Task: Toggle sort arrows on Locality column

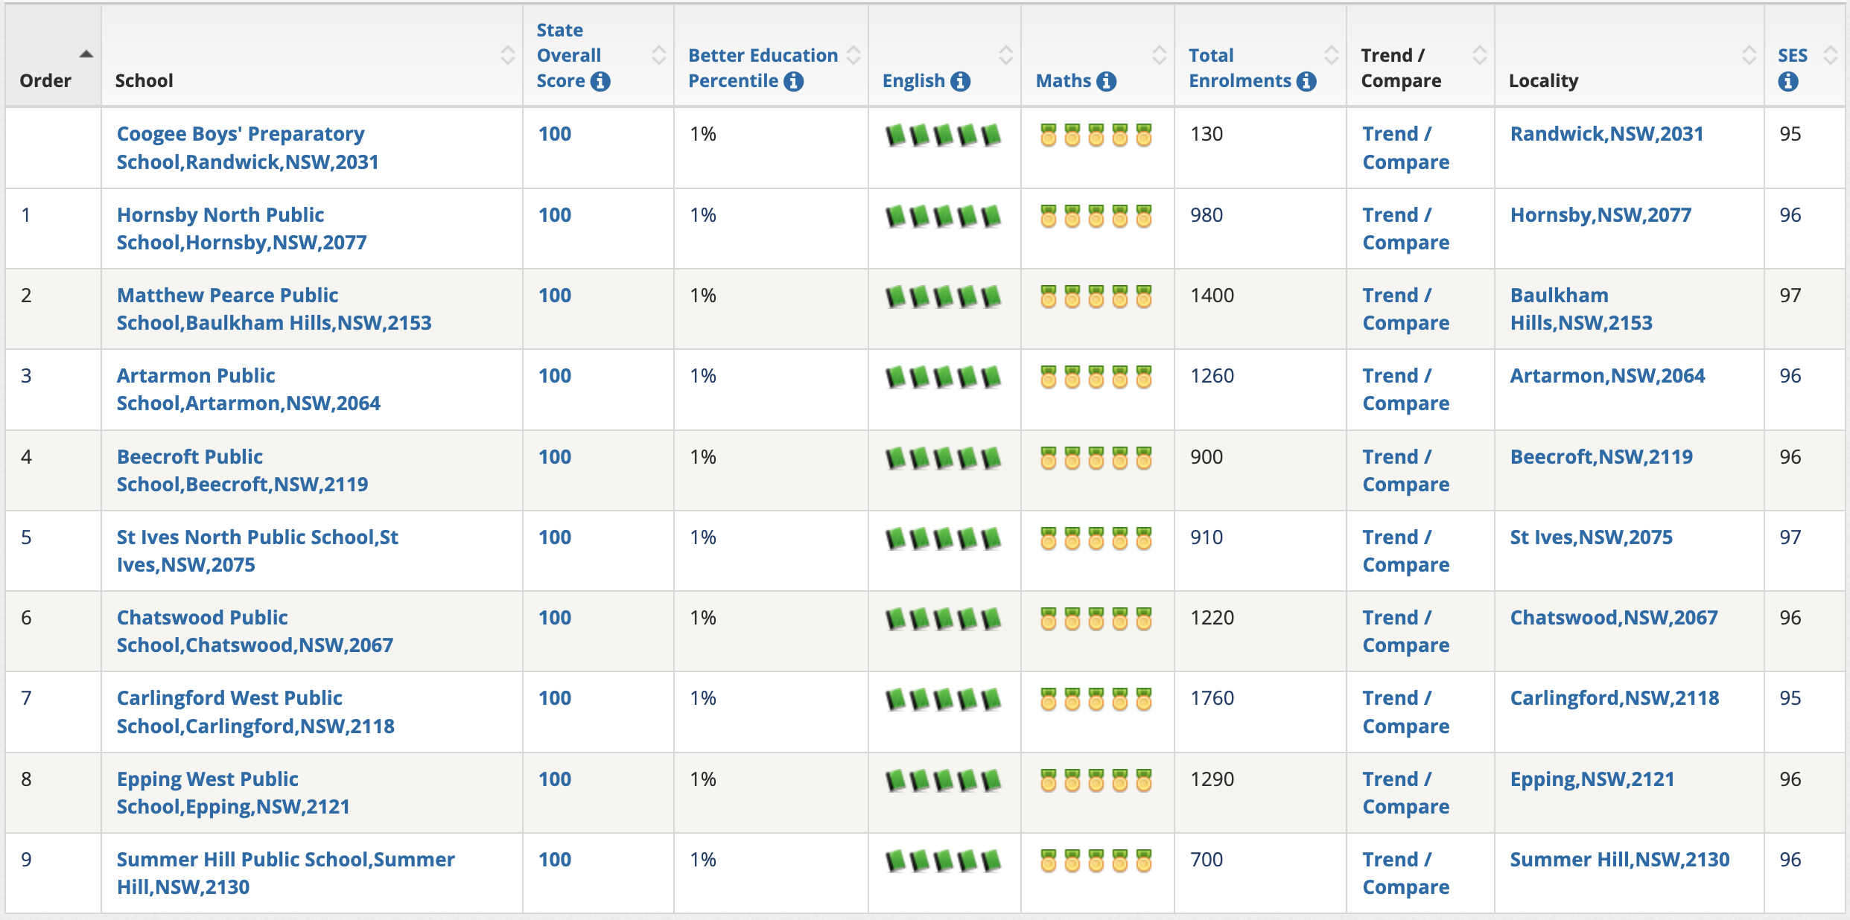Action: click(1749, 55)
